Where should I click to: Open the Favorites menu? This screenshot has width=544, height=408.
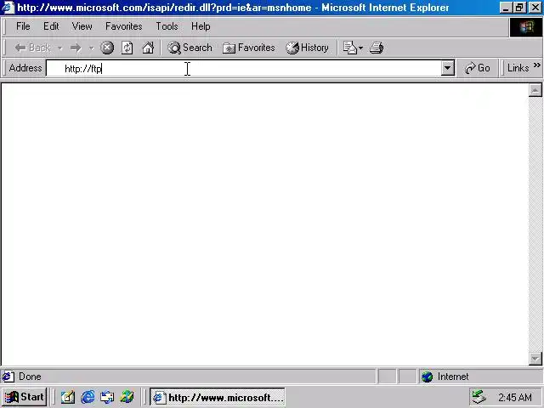click(x=124, y=26)
